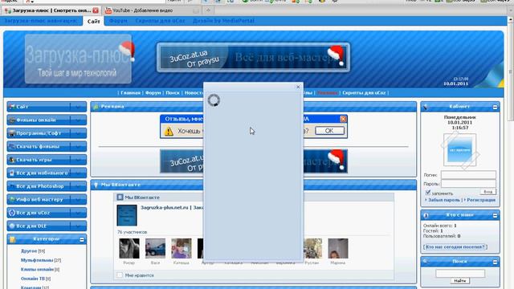514x289 pixels.
Task: Open the Форум navigation tab
Action: click(118, 21)
